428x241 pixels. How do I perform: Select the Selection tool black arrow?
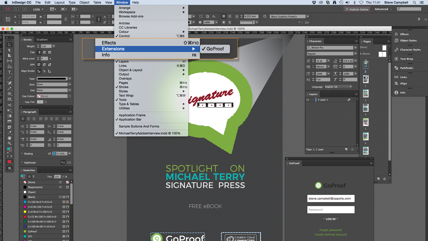pos(9,45)
